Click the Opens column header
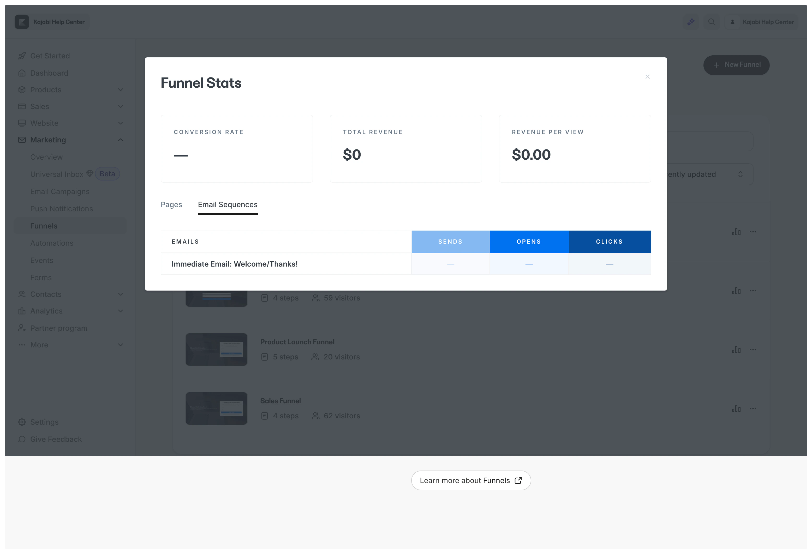This screenshot has height=554, width=812. tap(529, 242)
